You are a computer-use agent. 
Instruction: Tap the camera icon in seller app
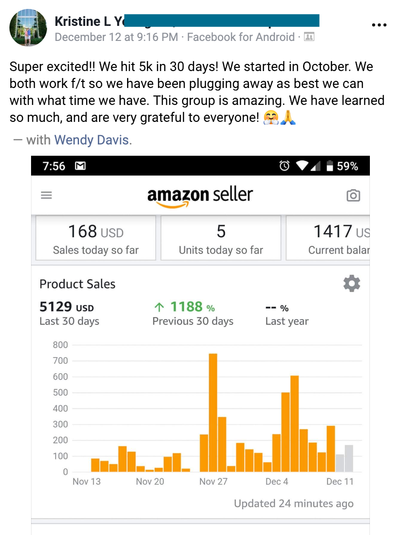[353, 195]
